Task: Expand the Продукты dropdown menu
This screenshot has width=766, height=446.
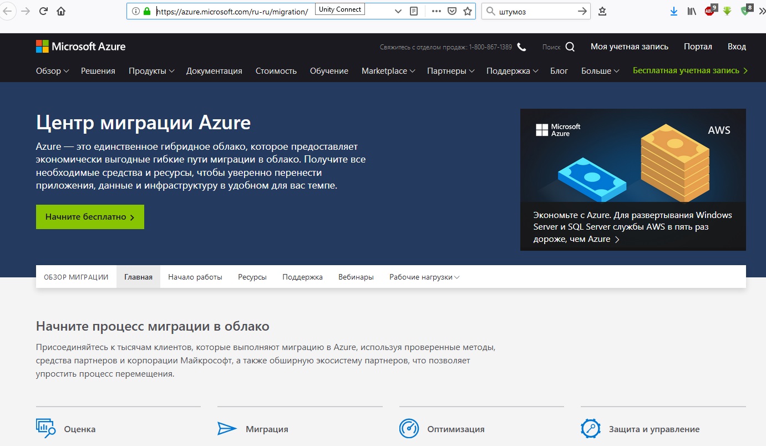Action: 151,71
